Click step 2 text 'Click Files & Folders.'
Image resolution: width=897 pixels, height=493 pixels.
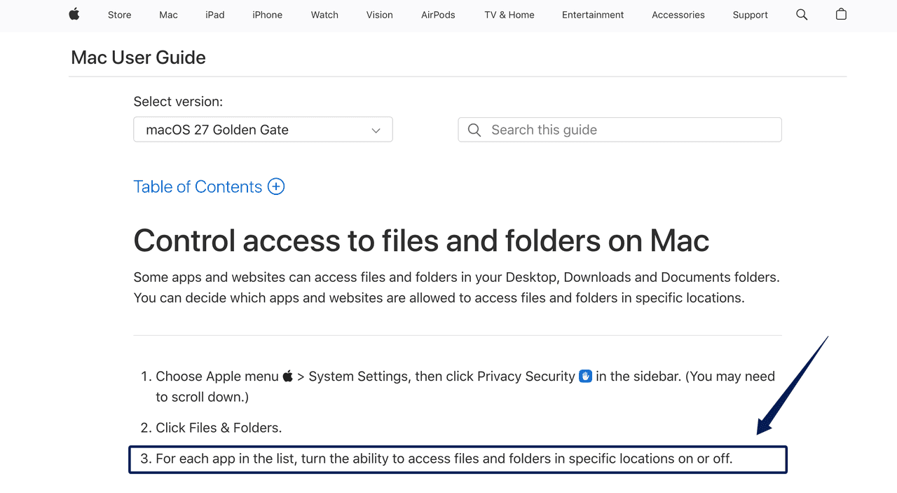(219, 428)
